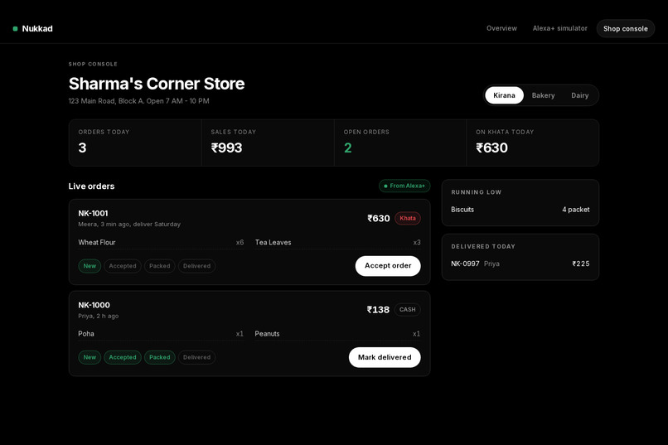Select the Shop console nav item
The height and width of the screenshot is (445, 668).
625,28
